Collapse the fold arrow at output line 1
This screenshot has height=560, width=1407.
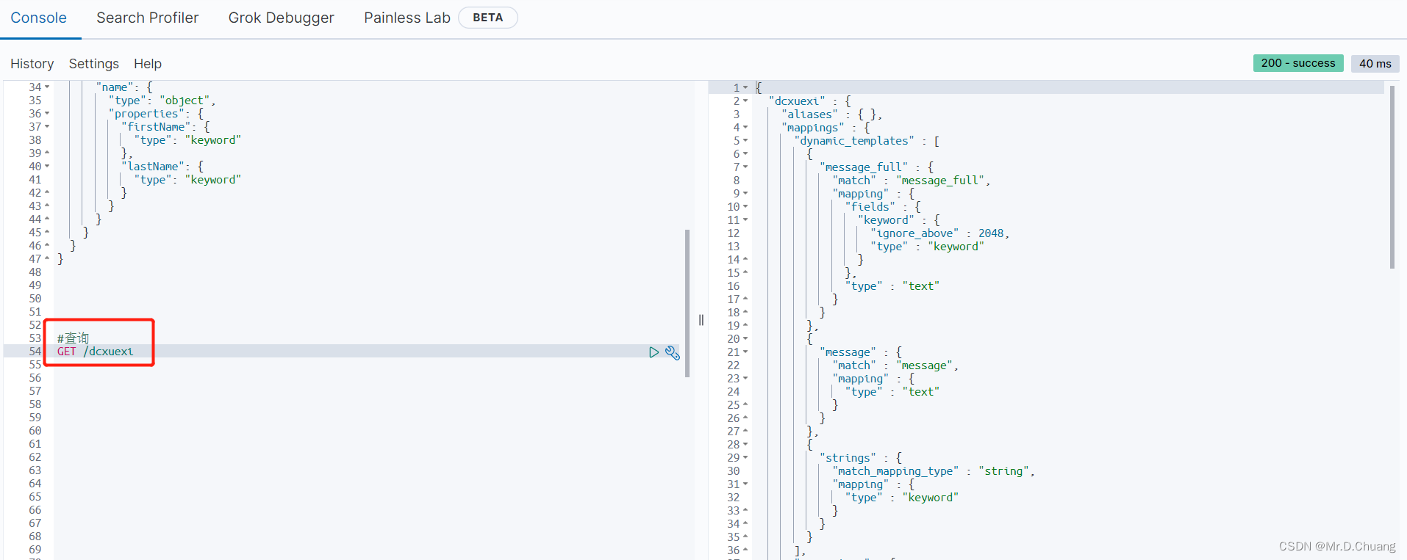coord(745,87)
